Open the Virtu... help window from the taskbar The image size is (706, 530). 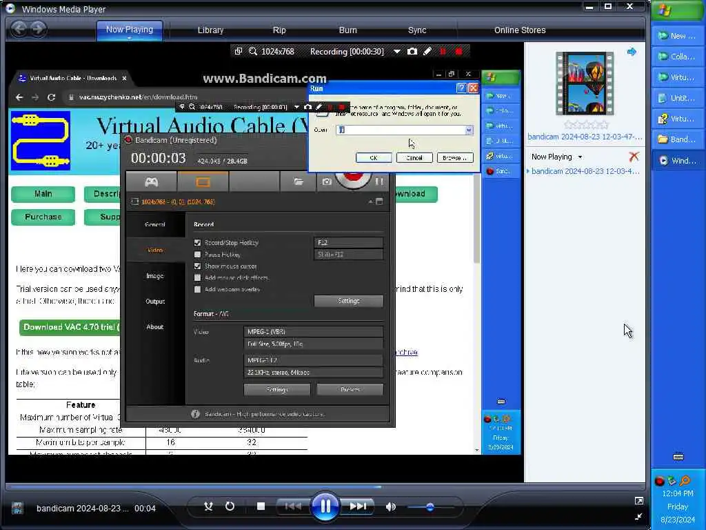[678, 119]
